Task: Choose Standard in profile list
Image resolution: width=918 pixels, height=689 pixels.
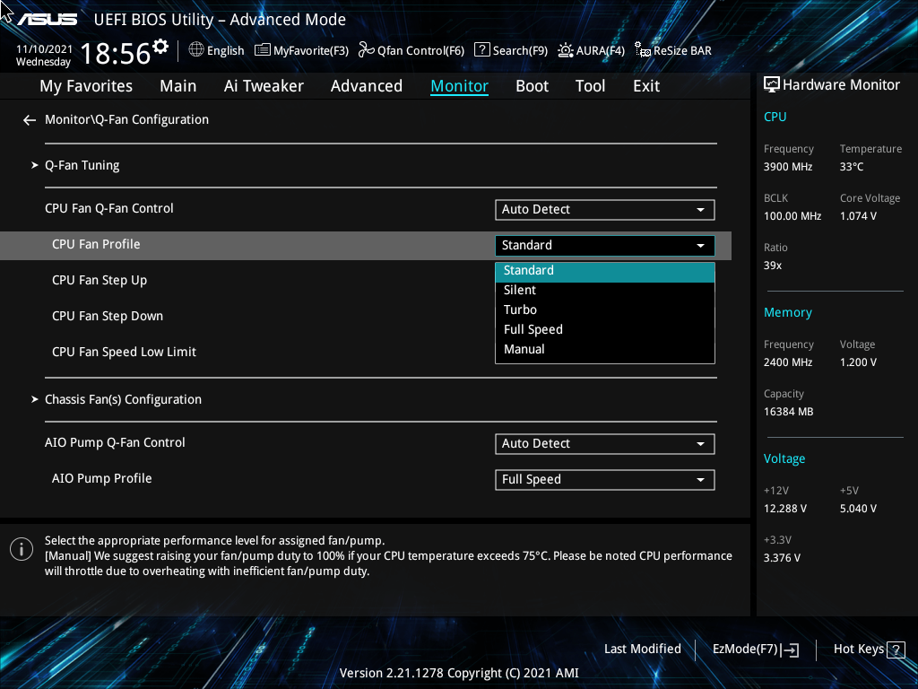Action: pos(605,271)
